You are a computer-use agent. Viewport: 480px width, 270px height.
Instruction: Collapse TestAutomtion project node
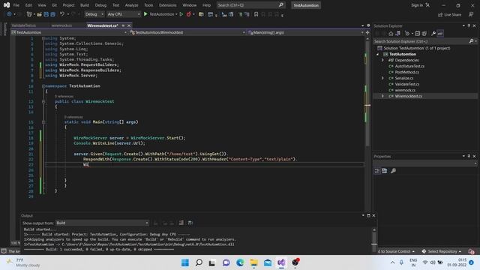point(377,54)
